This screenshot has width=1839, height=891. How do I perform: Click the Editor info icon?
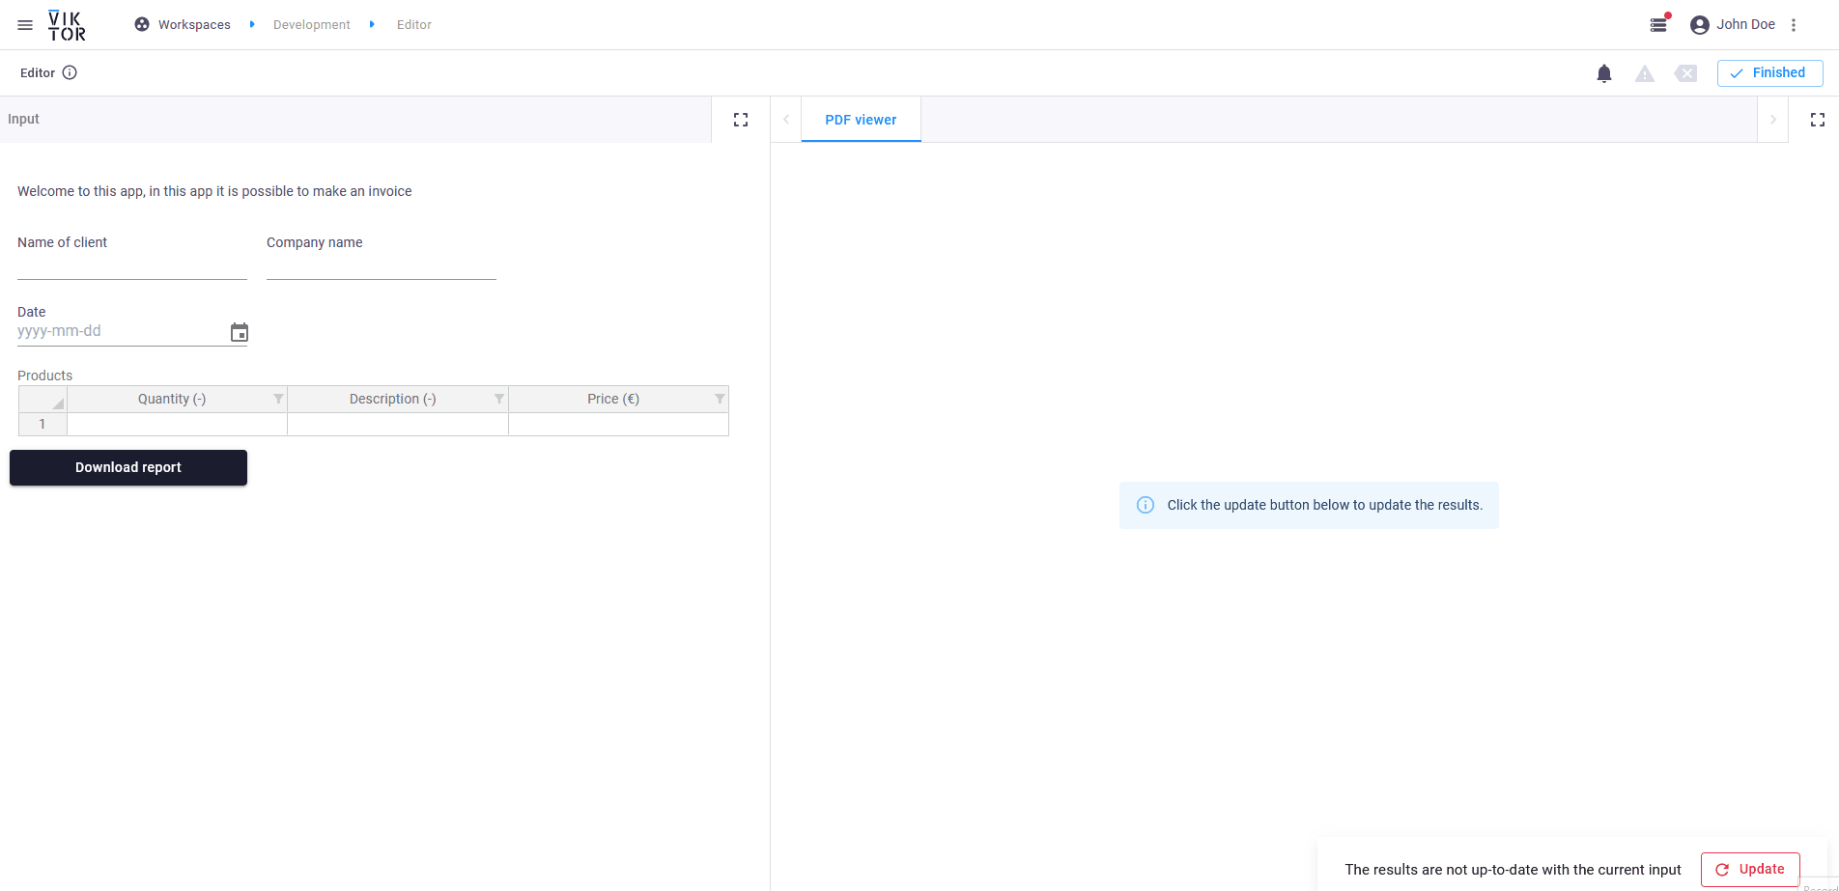point(70,72)
